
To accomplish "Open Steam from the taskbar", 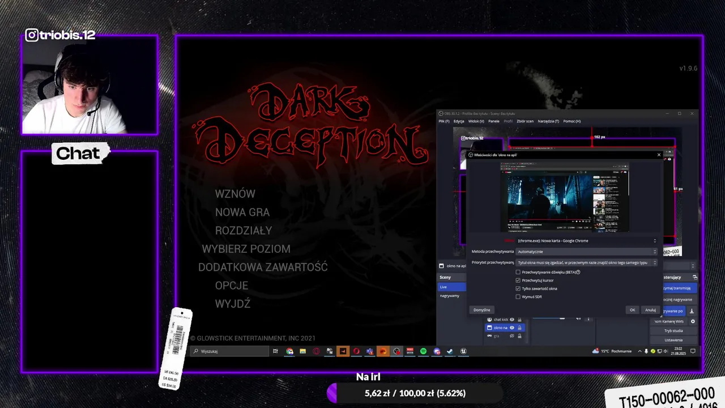I will (450, 351).
